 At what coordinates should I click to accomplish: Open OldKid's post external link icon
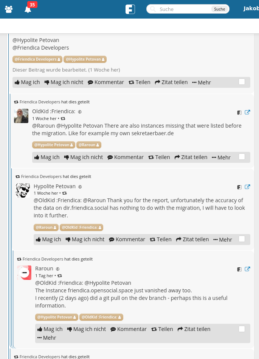point(247,112)
